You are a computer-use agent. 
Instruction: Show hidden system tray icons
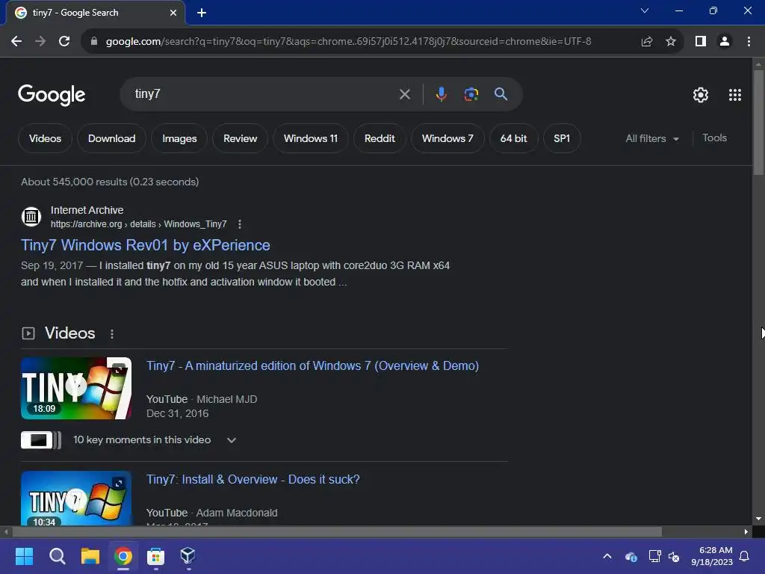(607, 556)
